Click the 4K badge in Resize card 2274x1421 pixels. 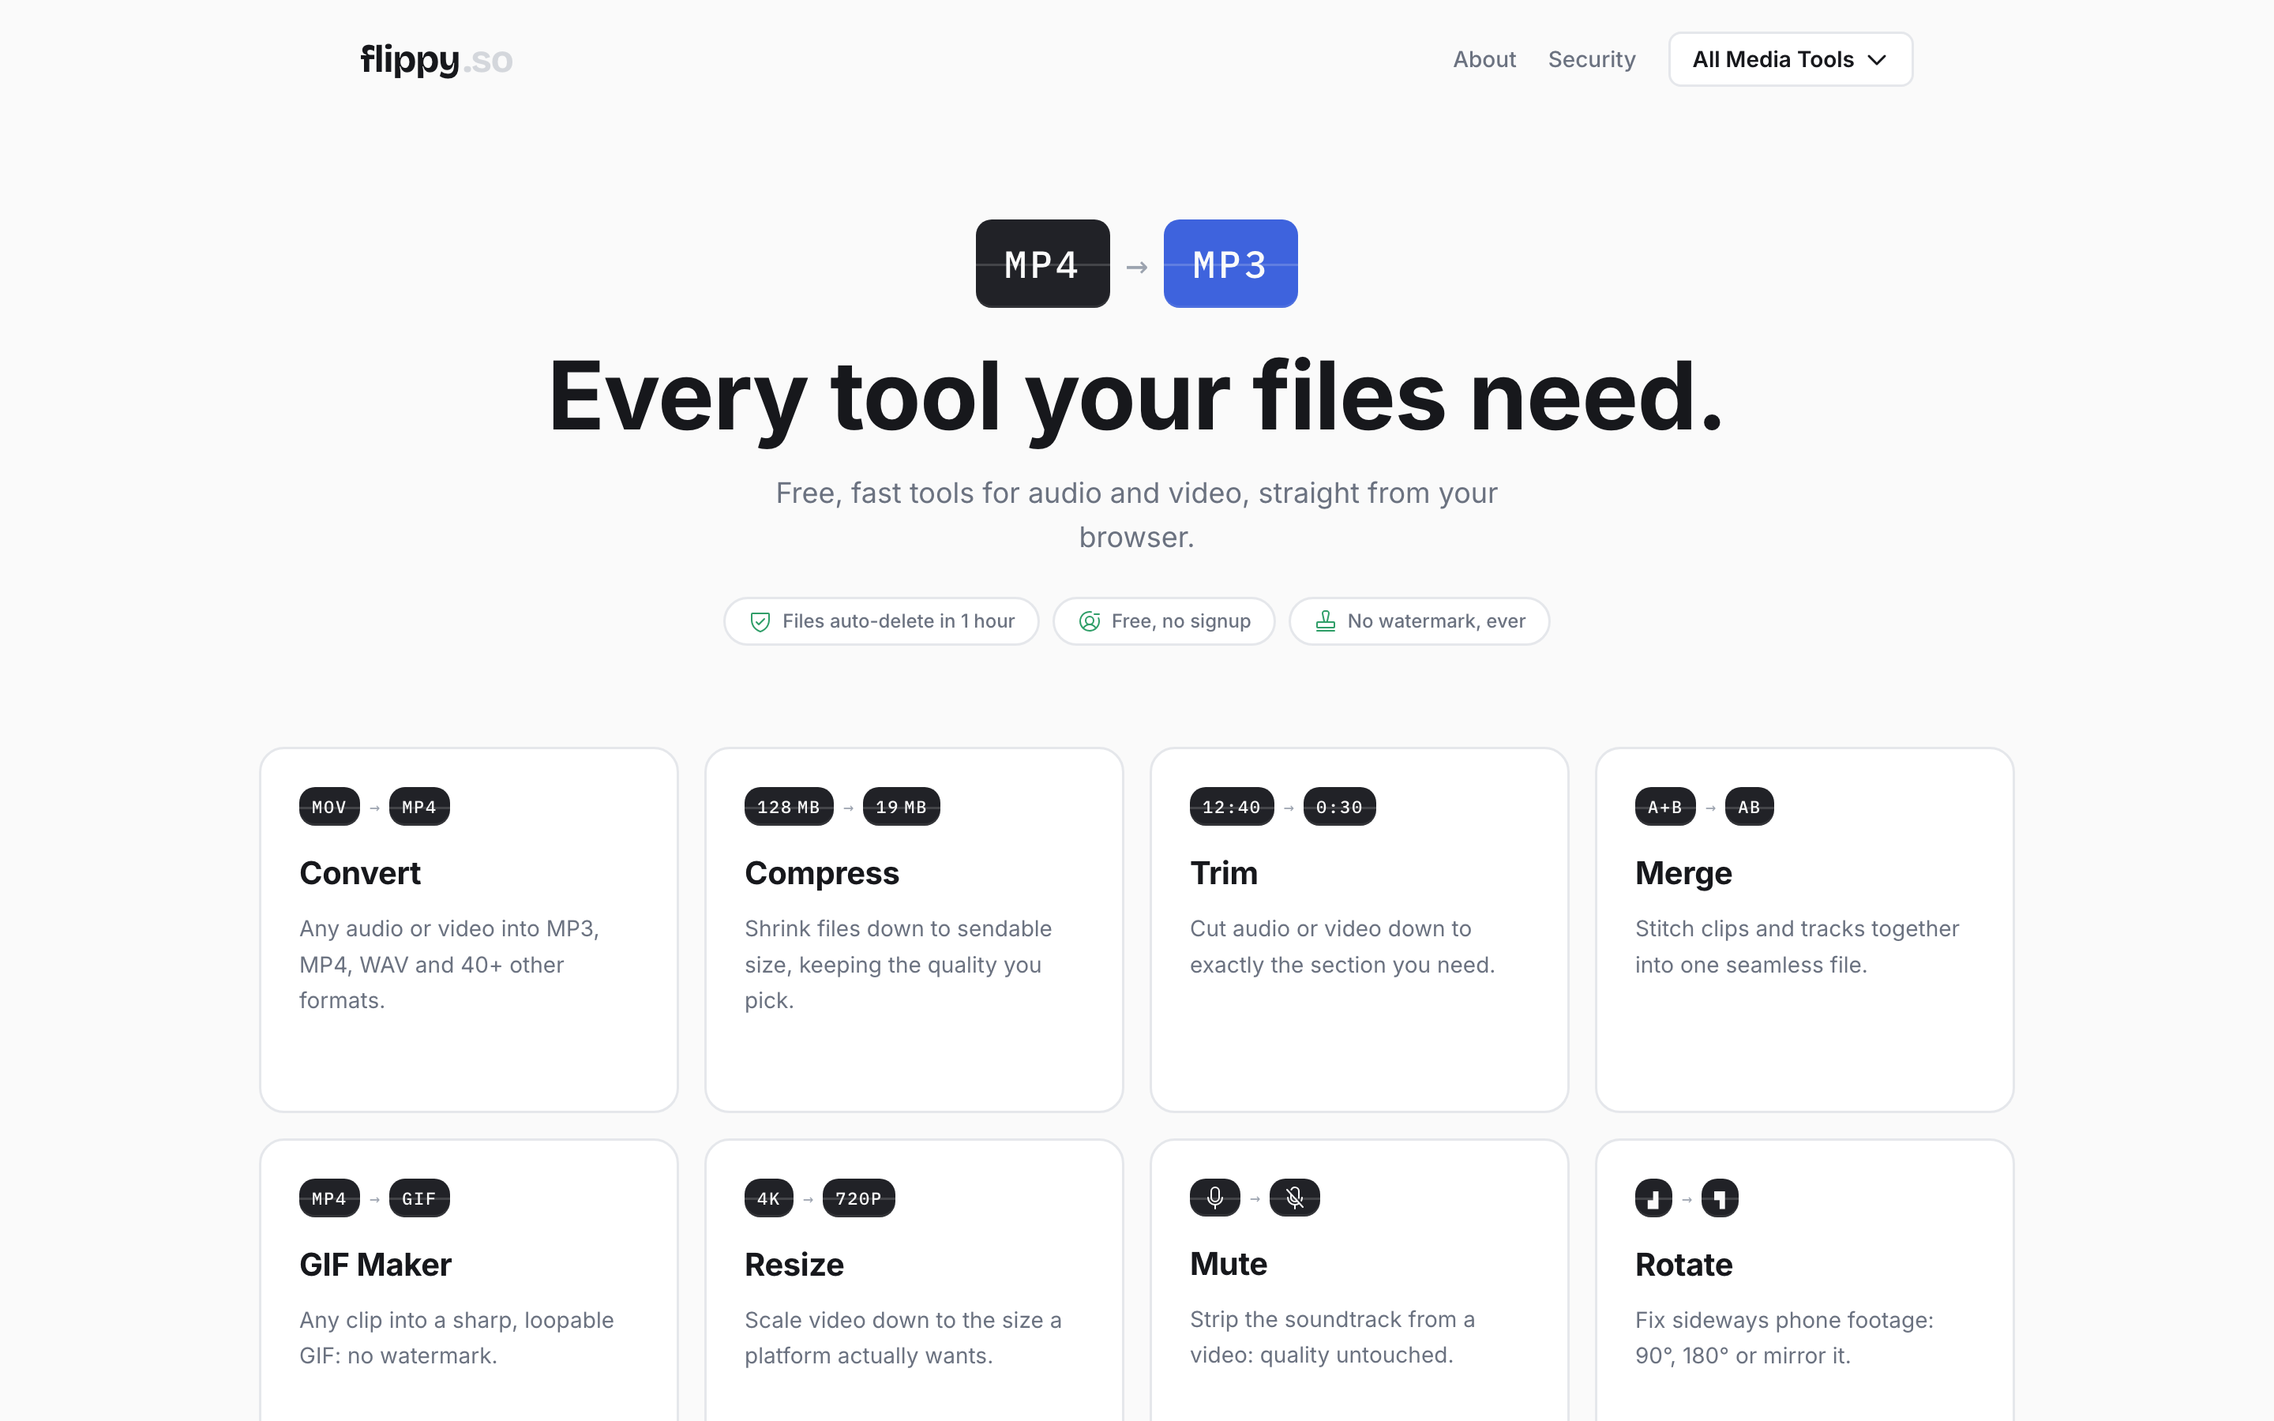(768, 1198)
